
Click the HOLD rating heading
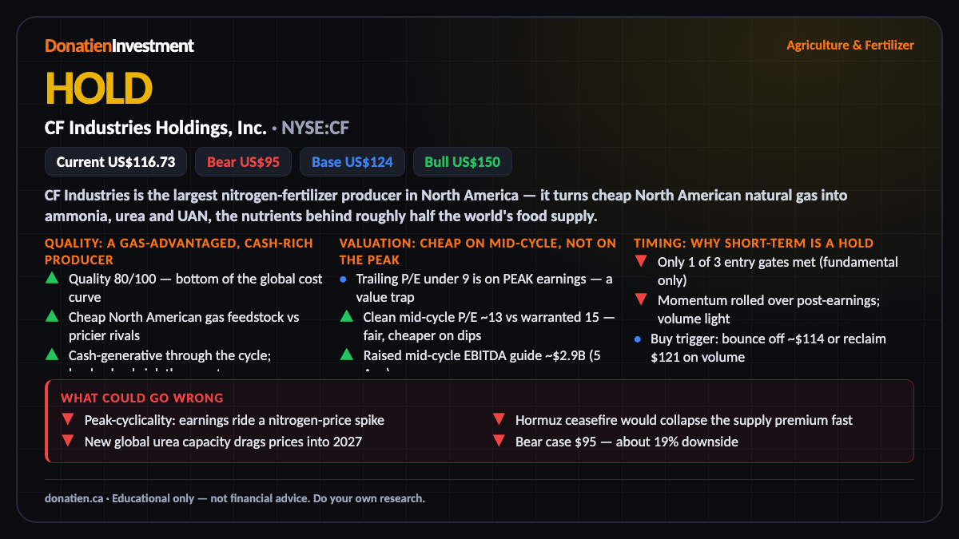pos(98,88)
